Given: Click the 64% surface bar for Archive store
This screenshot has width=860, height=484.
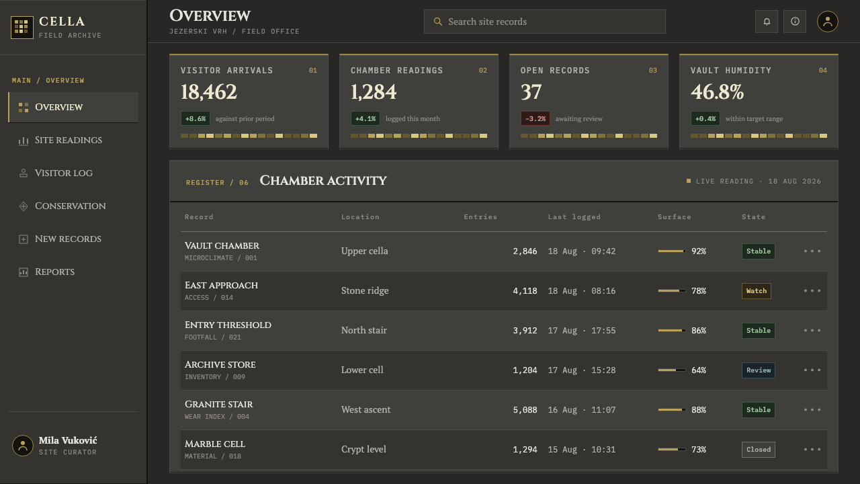Looking at the screenshot, I should [672, 370].
